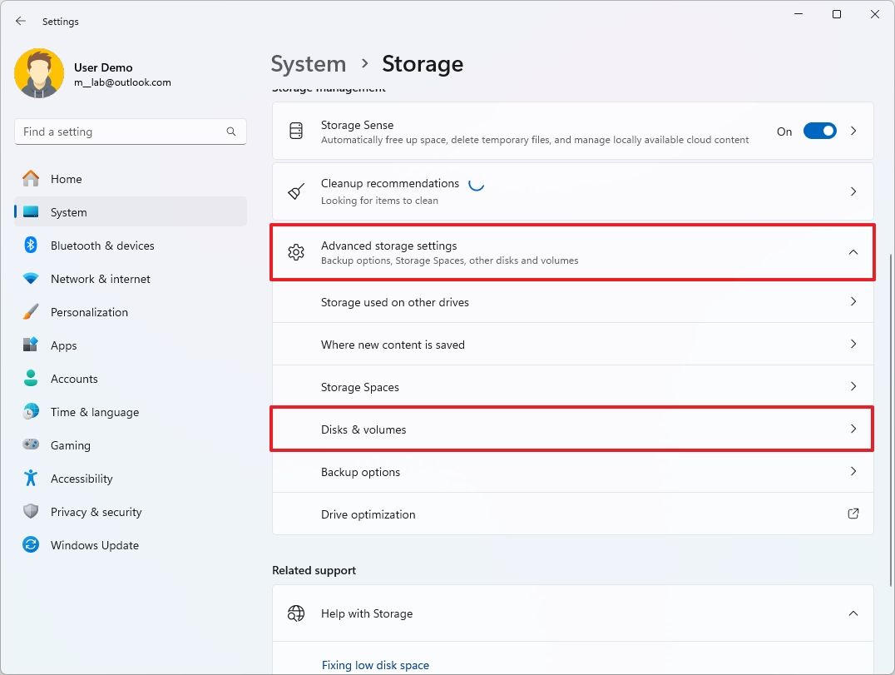
Task: Click the User Demo profile avatar
Action: (39, 73)
